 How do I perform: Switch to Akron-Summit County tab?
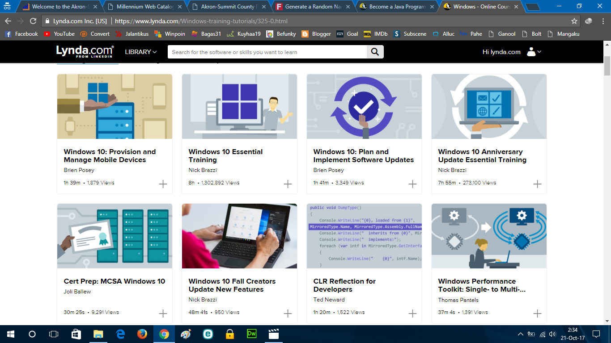(228, 7)
